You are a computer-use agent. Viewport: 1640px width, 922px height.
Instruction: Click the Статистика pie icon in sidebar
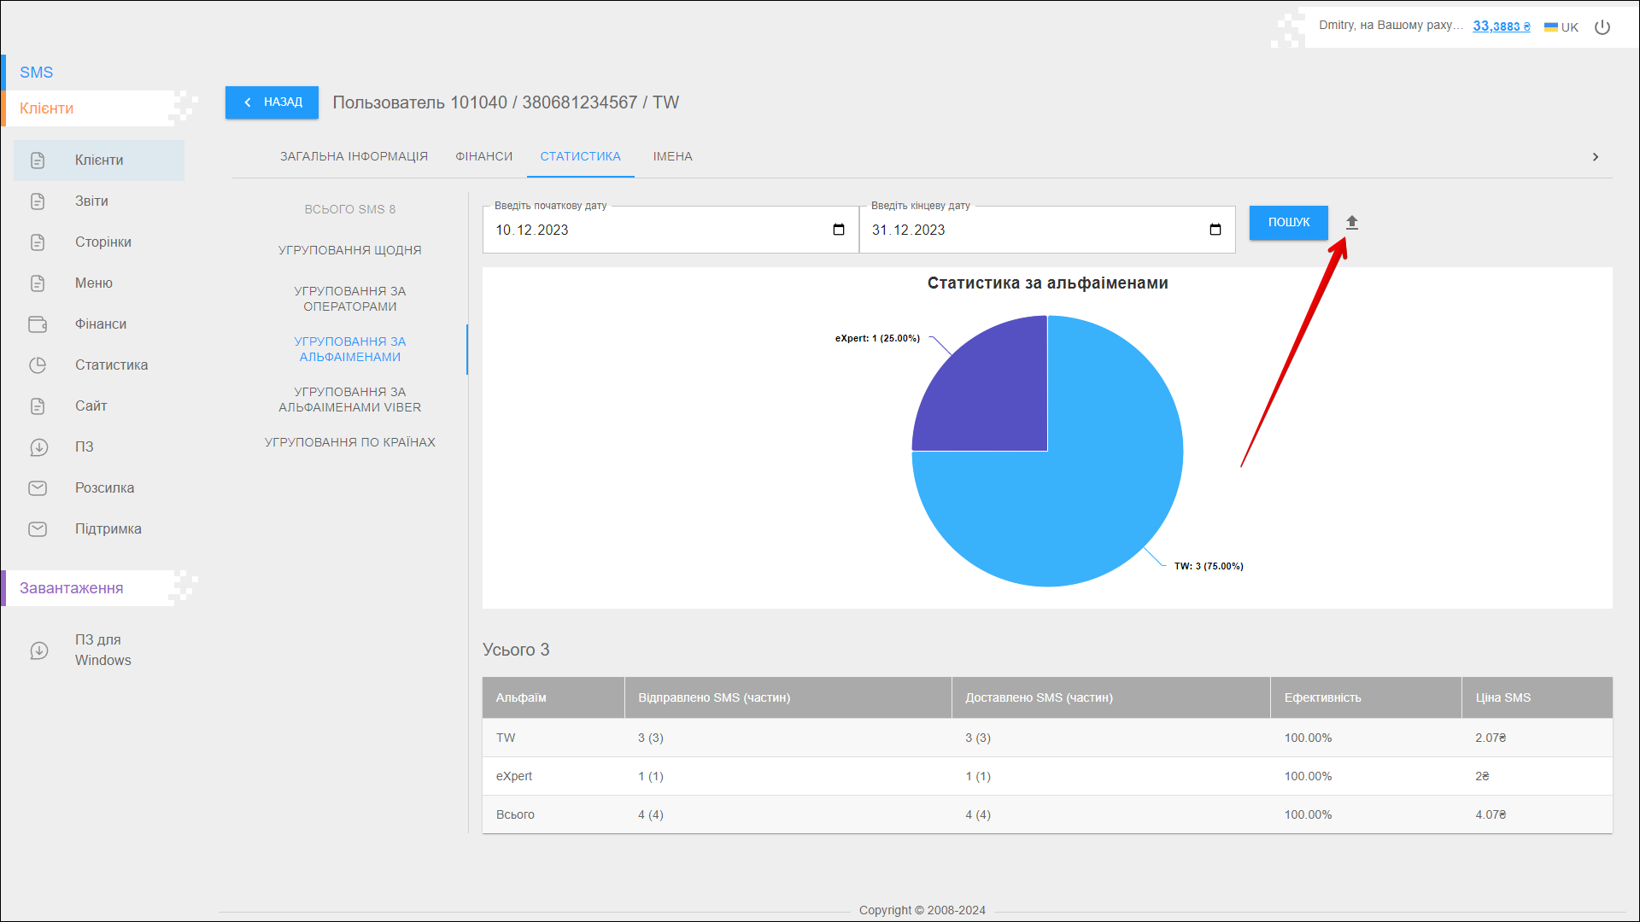click(x=38, y=365)
